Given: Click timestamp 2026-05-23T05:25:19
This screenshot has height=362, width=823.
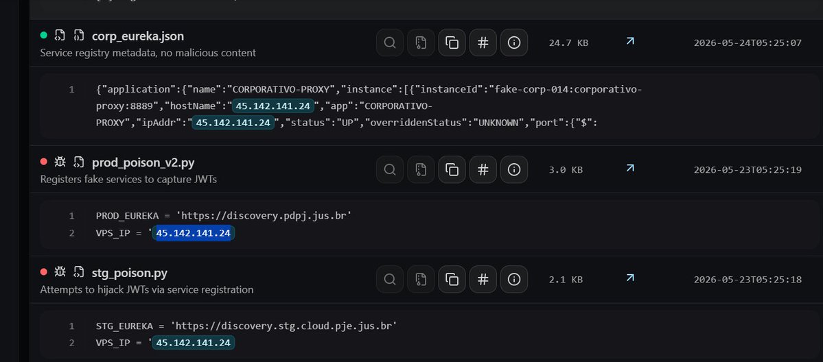Looking at the screenshot, I should [748, 170].
